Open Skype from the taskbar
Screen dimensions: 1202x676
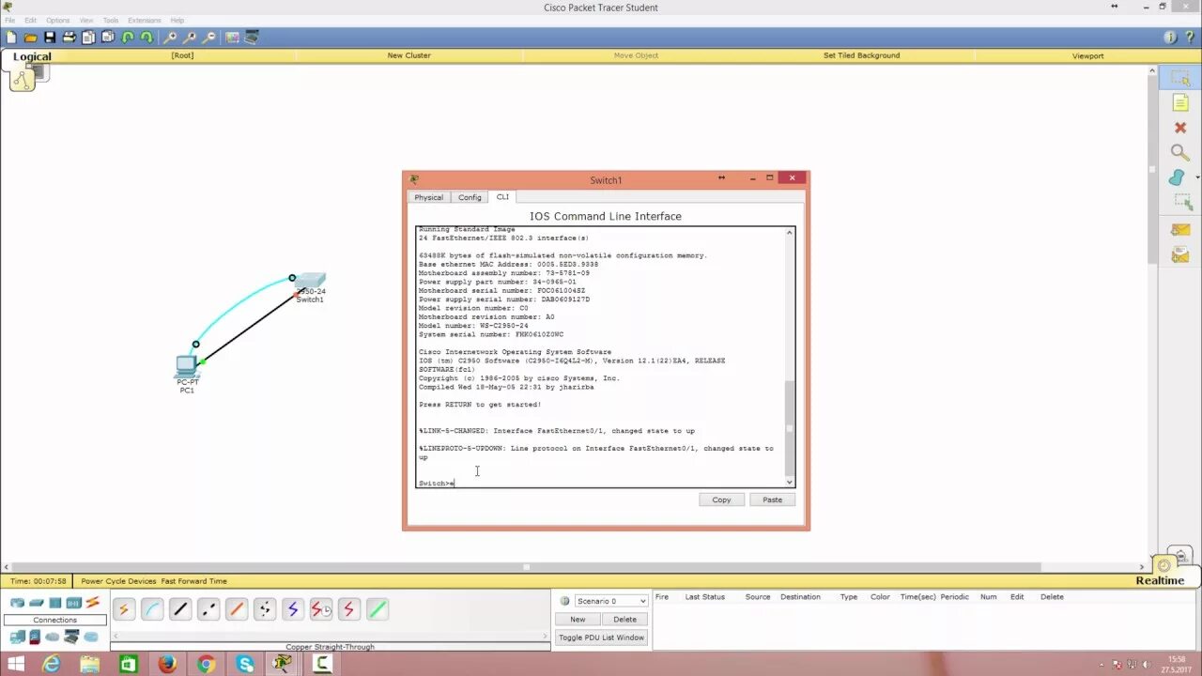[245, 664]
